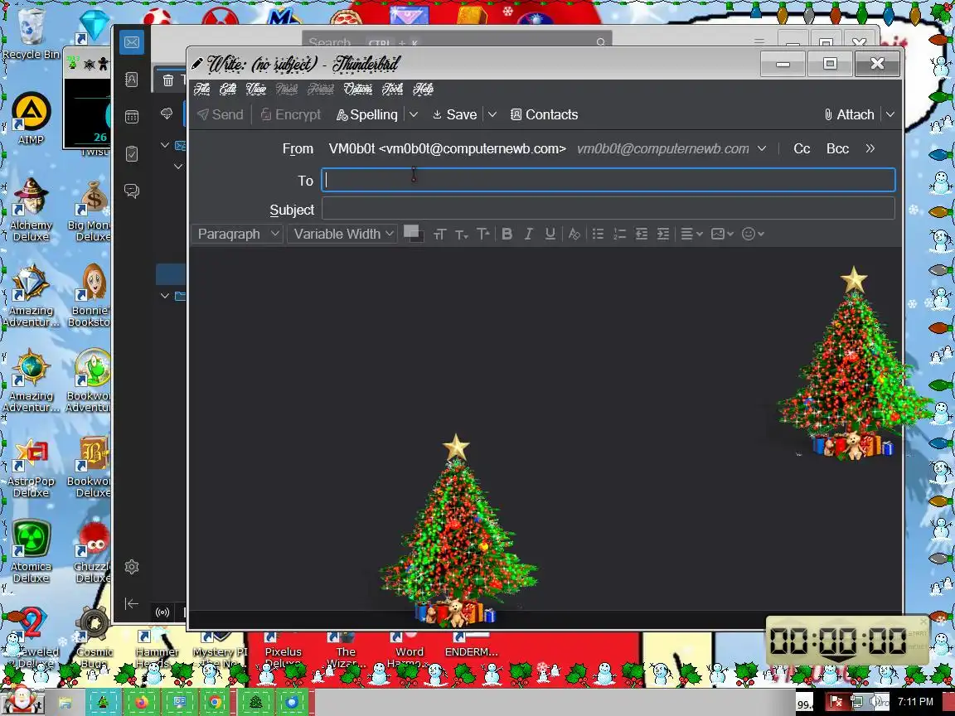Open the View menu in Write window
Screen dimensions: 955x716
click(x=256, y=89)
